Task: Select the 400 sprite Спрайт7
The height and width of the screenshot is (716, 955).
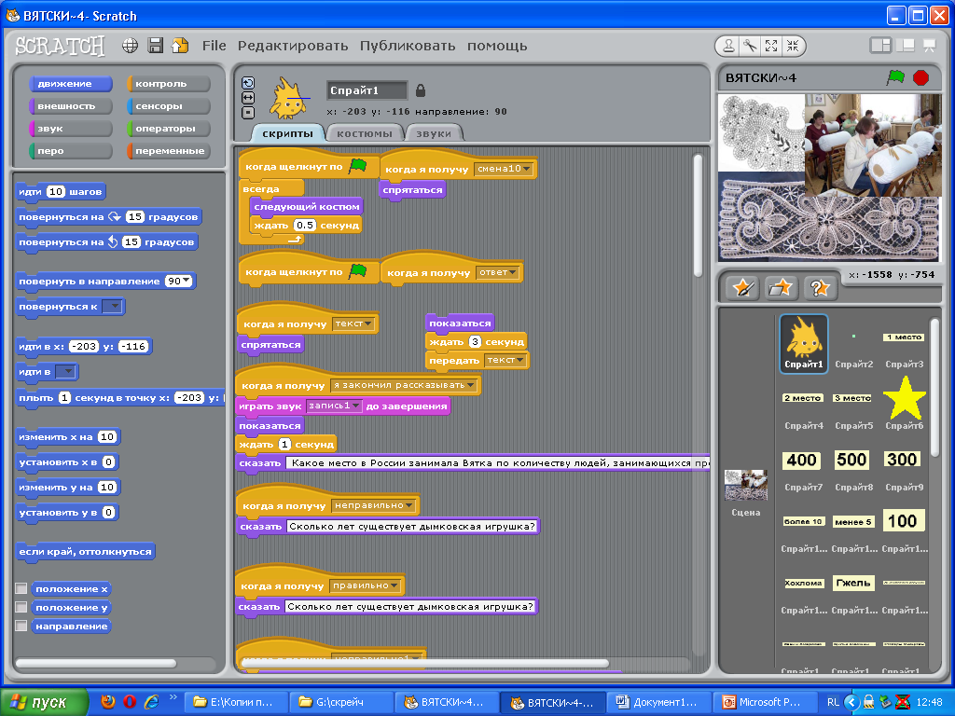Action: pos(801,469)
